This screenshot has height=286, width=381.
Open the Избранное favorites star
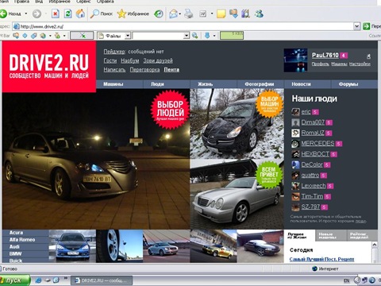click(x=133, y=14)
